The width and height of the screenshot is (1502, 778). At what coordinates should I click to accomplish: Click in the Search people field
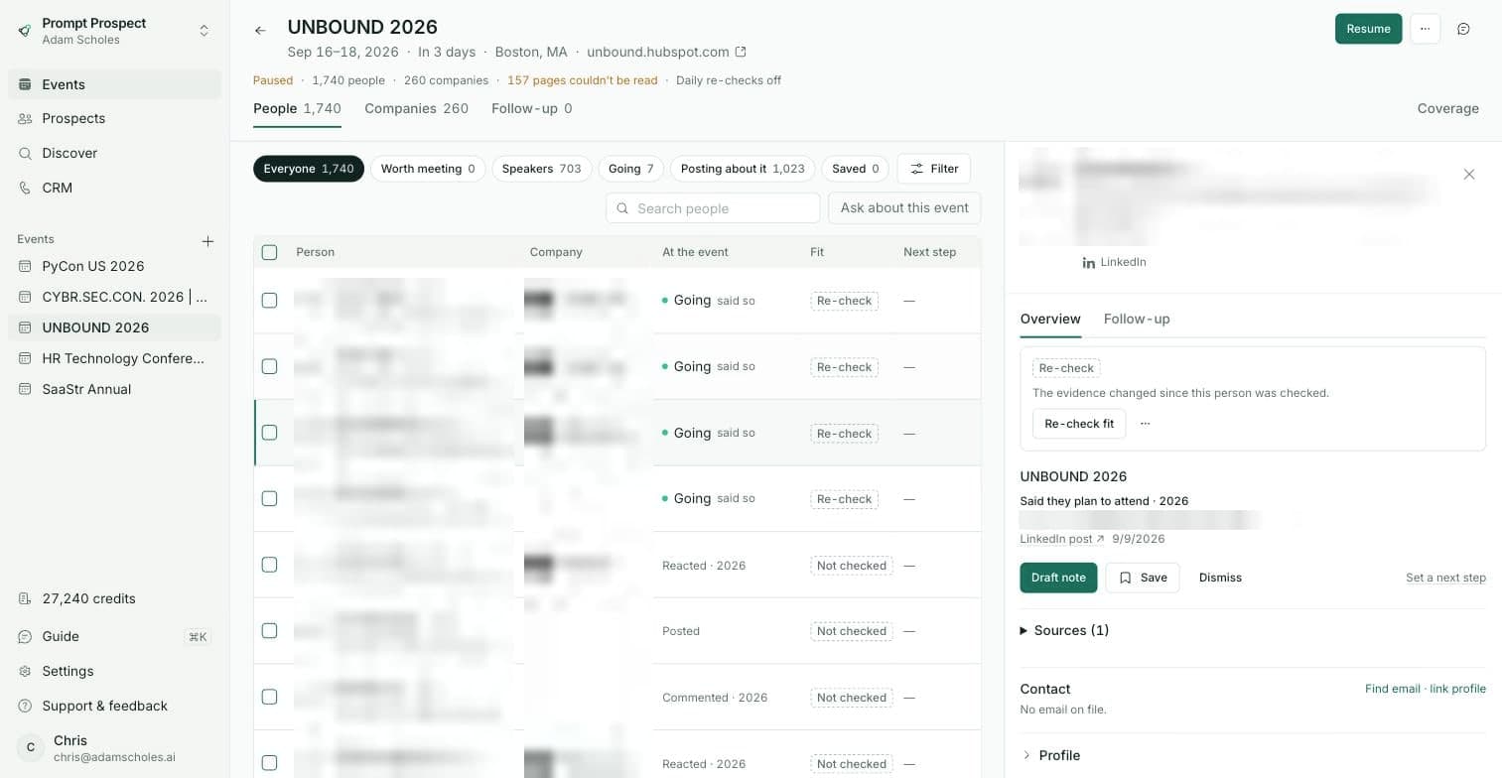pos(713,208)
